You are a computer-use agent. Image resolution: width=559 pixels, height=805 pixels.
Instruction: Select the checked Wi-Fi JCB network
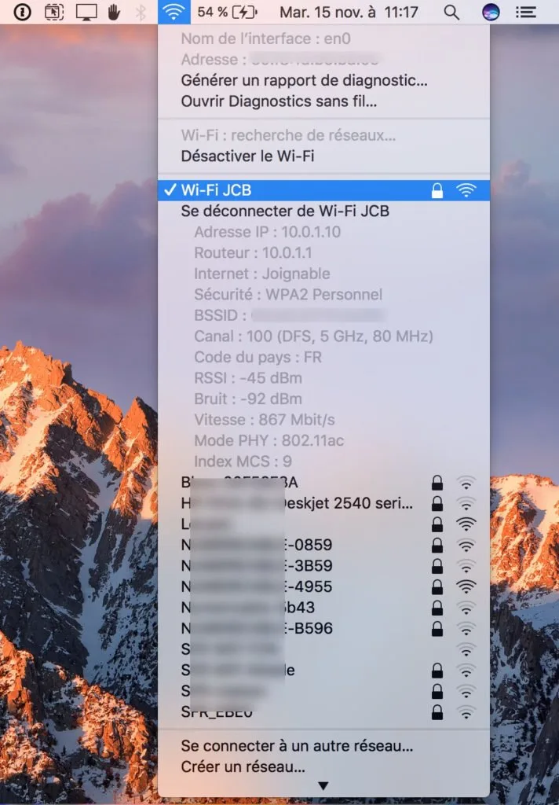[x=323, y=190]
